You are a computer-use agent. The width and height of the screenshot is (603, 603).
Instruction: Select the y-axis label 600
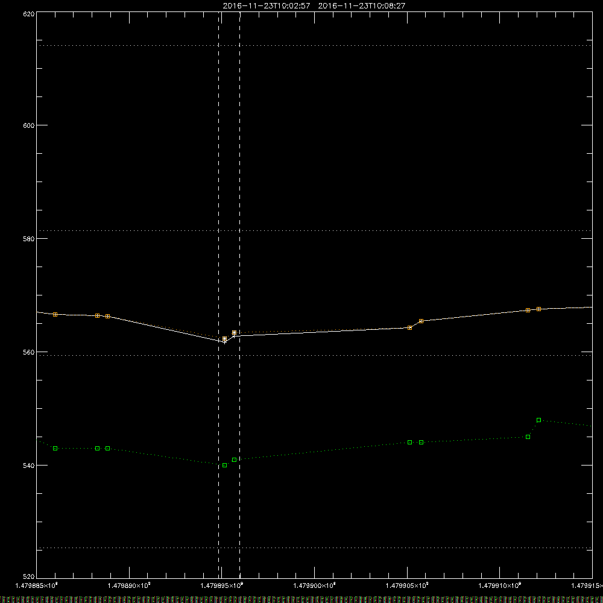pyautogui.click(x=29, y=125)
